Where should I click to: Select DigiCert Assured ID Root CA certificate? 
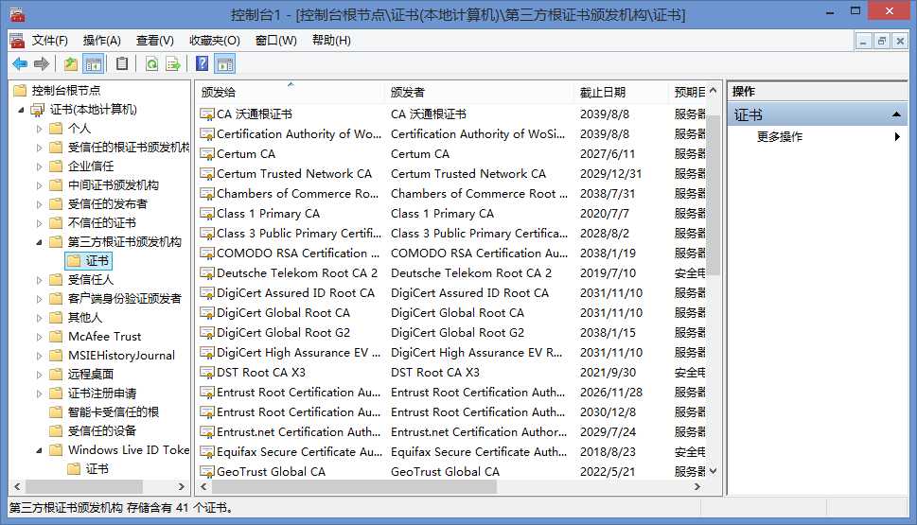295,293
